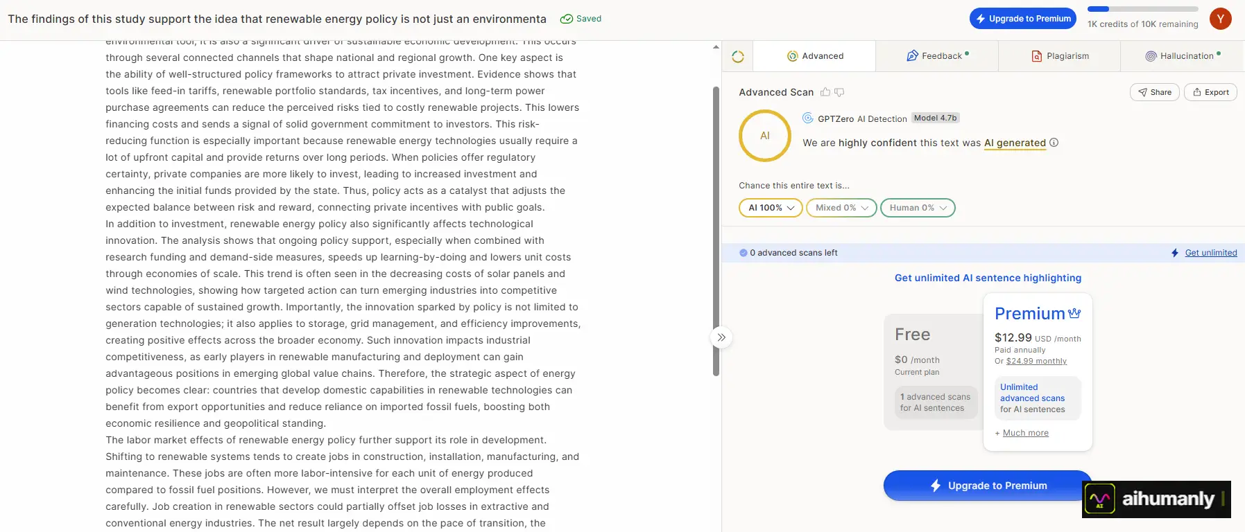Image resolution: width=1245 pixels, height=532 pixels.
Task: Click the paragraph line starting 'In addition to investment'
Action: pos(319,224)
